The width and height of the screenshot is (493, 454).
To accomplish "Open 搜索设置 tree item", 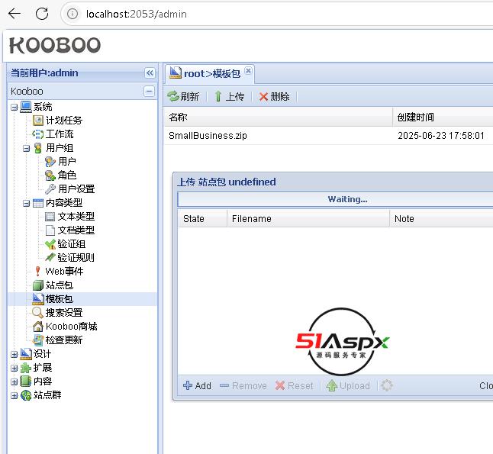I will tap(64, 313).
